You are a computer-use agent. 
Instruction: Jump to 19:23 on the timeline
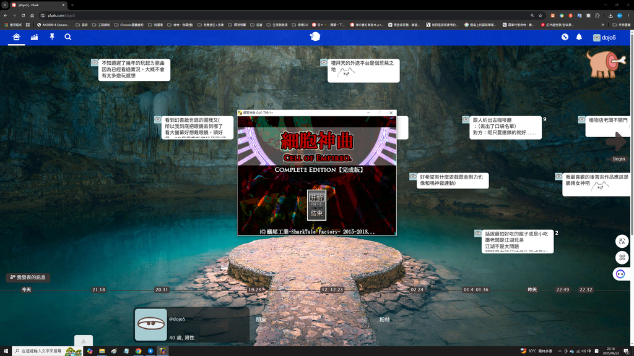(254, 290)
